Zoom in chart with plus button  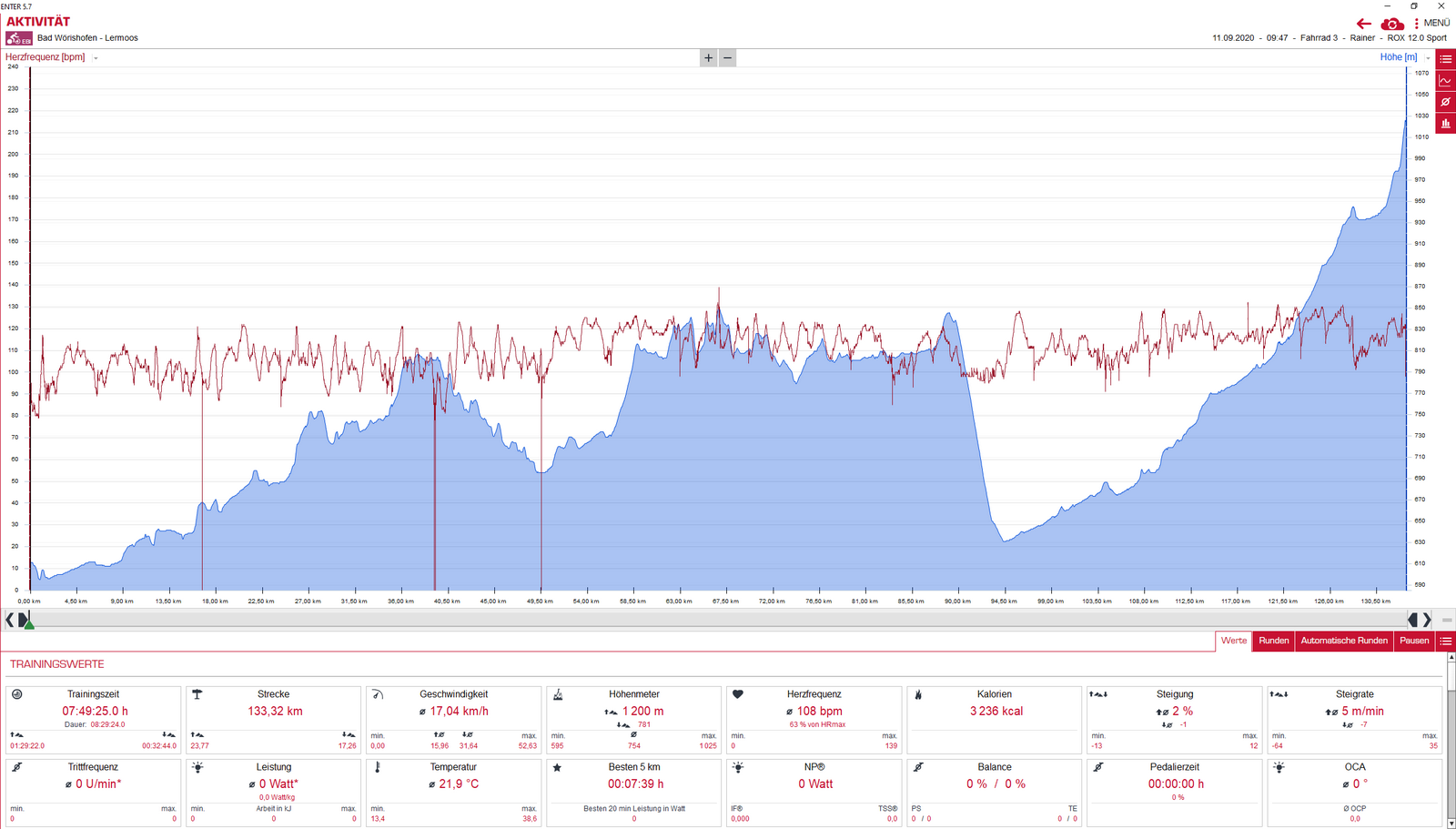point(709,58)
